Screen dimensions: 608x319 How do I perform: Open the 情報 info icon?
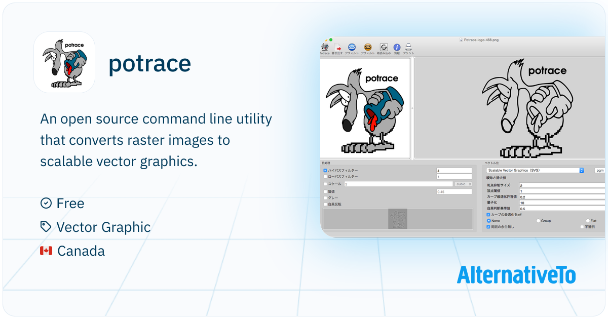(x=397, y=47)
